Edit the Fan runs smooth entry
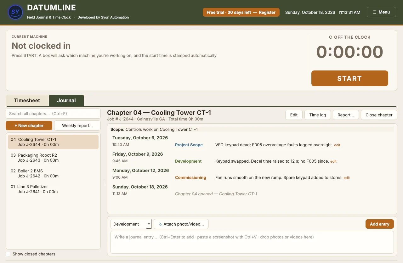The width and height of the screenshot is (403, 263). click(x=347, y=178)
